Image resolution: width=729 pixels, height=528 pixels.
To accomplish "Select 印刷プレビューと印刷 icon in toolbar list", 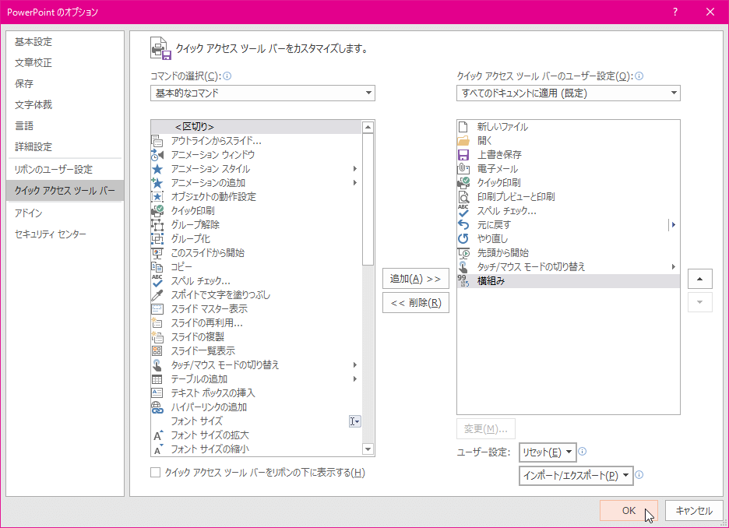I will 463,196.
